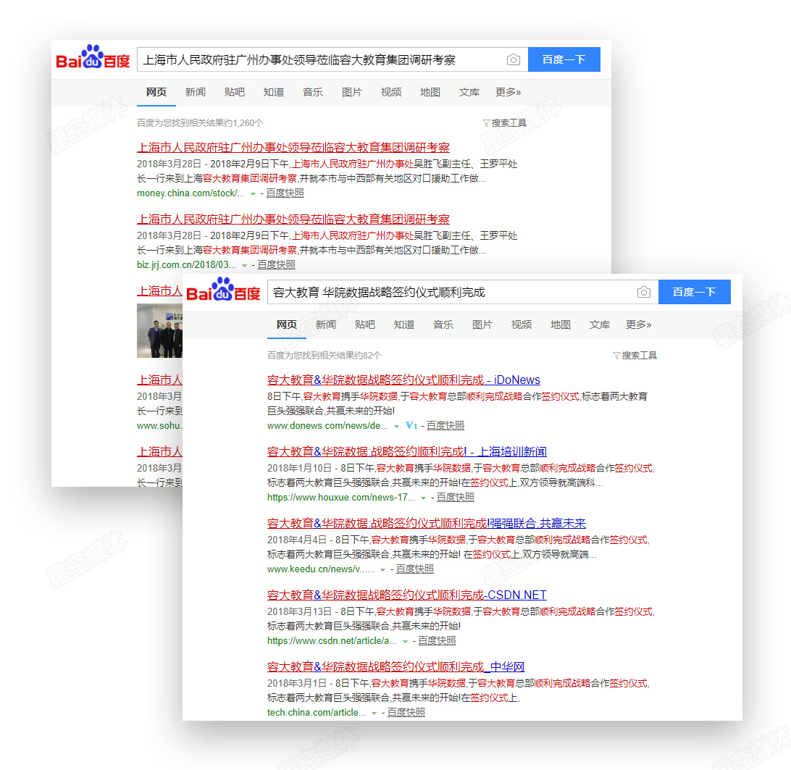Click the money.china.com/stock/... URL text
The height and width of the screenshot is (770, 791).
[x=191, y=193]
